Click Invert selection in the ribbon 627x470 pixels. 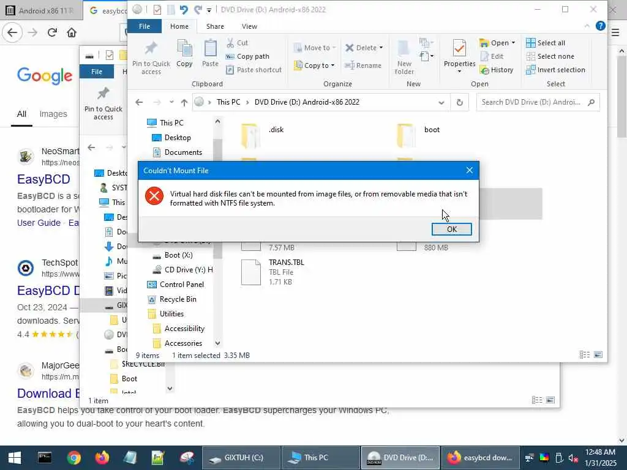(555, 70)
